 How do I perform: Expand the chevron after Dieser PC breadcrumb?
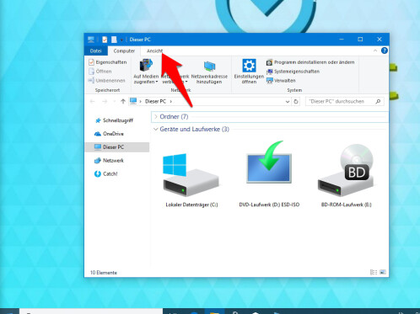(170, 101)
